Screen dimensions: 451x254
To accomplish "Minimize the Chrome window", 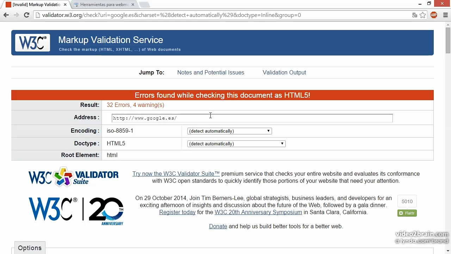I will click(420, 4).
